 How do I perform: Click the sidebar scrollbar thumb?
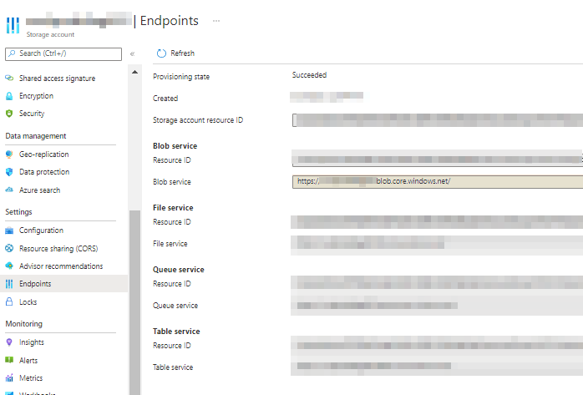[x=134, y=302]
